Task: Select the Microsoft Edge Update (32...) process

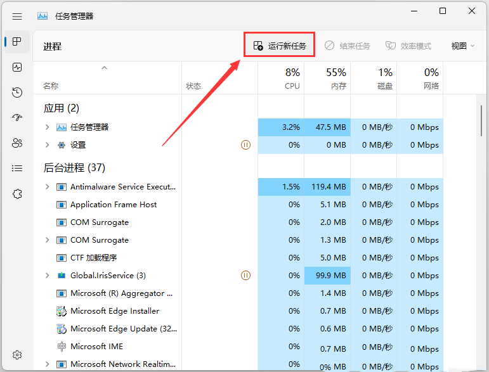Action: (x=238, y=329)
